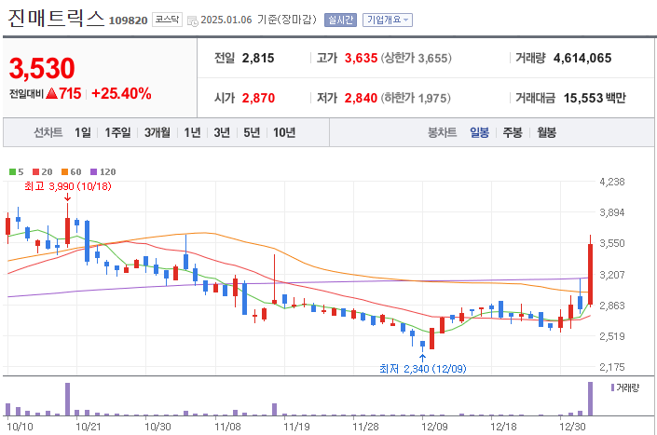Click the 4,238 price axis label

611,182
